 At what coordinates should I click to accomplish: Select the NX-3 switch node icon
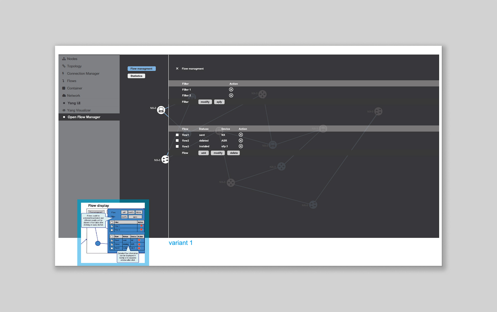pyautogui.click(x=165, y=159)
